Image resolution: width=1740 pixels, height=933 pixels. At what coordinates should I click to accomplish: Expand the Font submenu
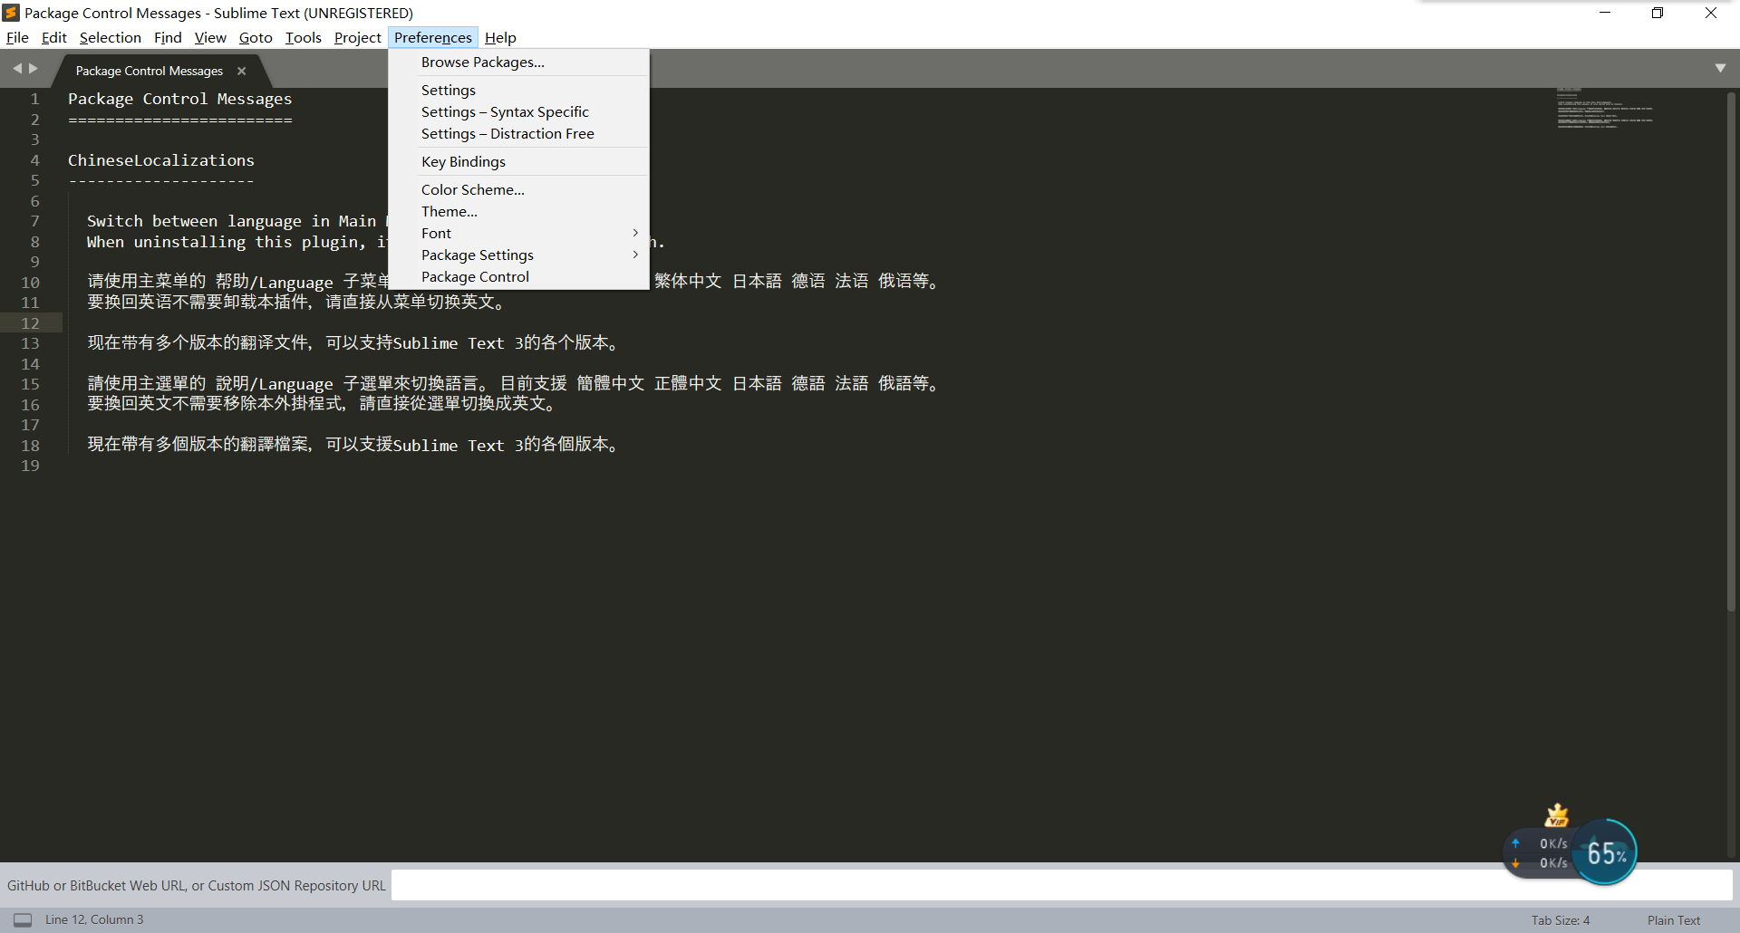pos(518,234)
